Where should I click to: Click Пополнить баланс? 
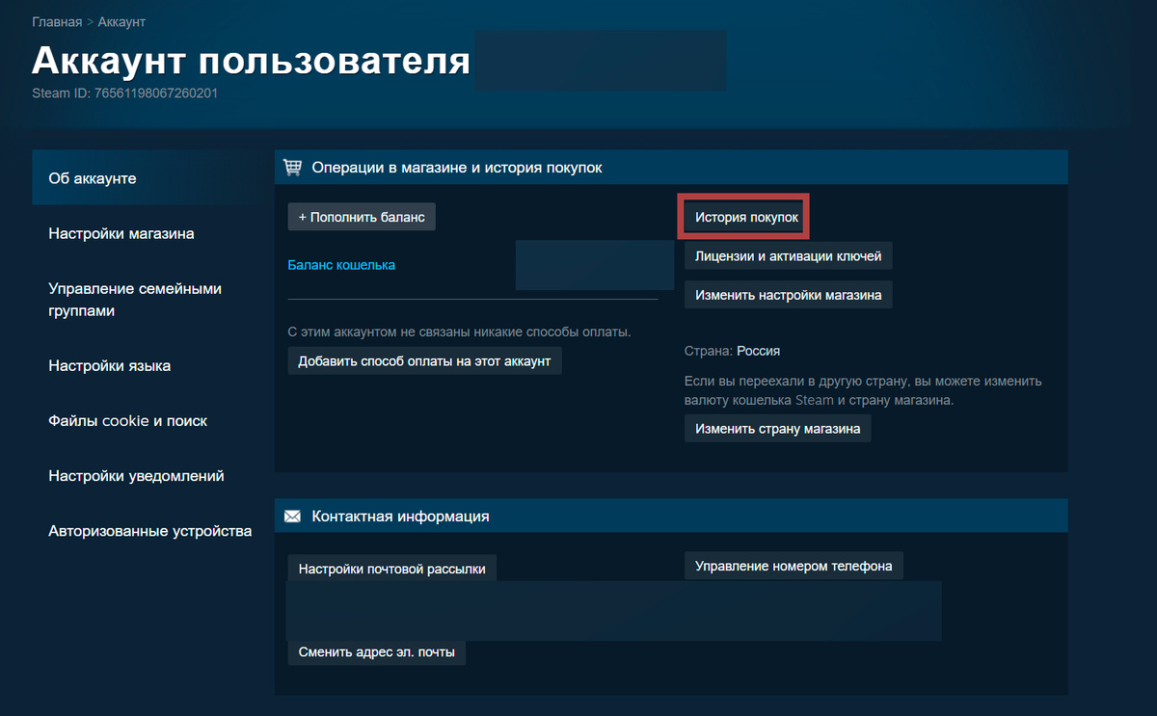click(x=362, y=216)
